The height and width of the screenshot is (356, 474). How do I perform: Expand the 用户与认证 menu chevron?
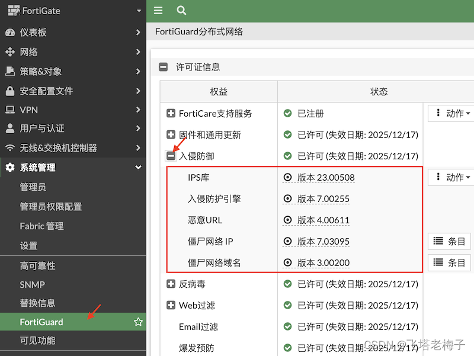pos(138,129)
